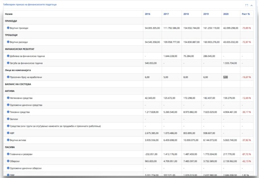Show info for Обврски row
259x178 pixels.
point(8,161)
